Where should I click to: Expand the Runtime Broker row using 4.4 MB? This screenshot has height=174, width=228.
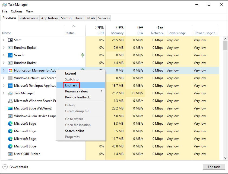[4, 63]
